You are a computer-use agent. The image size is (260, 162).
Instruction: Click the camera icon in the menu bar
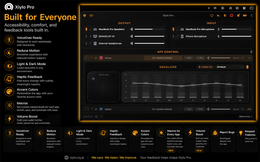pos(215,8)
